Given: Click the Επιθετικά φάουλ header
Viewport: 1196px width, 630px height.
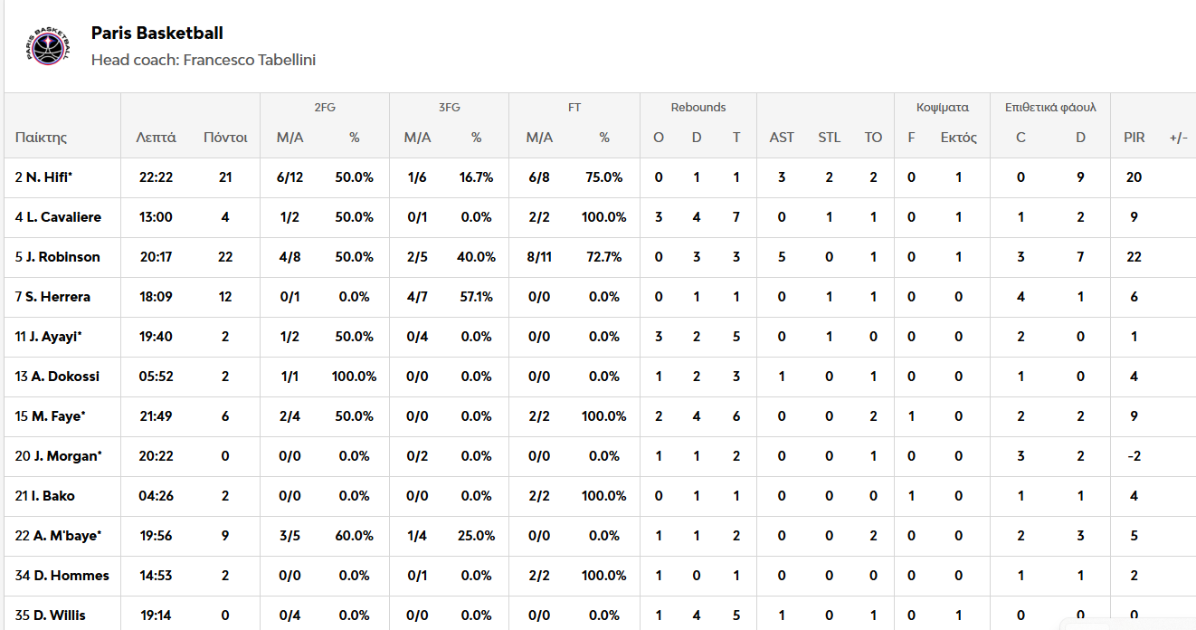Looking at the screenshot, I should pos(1050,108).
